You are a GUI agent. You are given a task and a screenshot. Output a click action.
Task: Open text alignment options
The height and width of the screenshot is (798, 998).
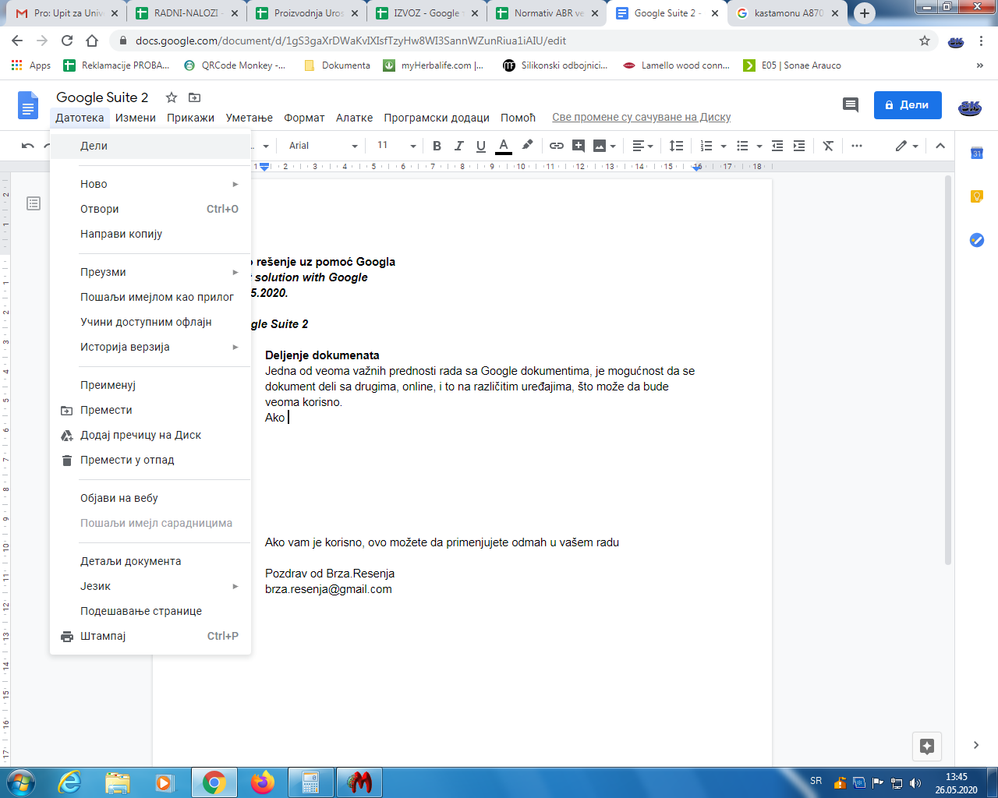pos(642,146)
